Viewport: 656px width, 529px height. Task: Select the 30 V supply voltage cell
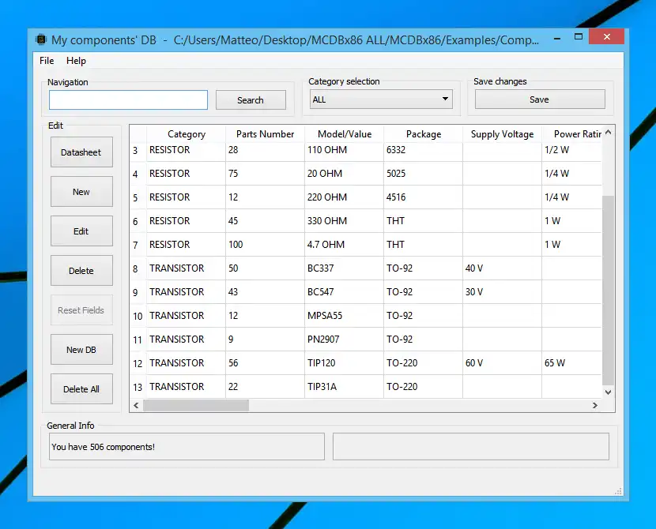pos(503,292)
